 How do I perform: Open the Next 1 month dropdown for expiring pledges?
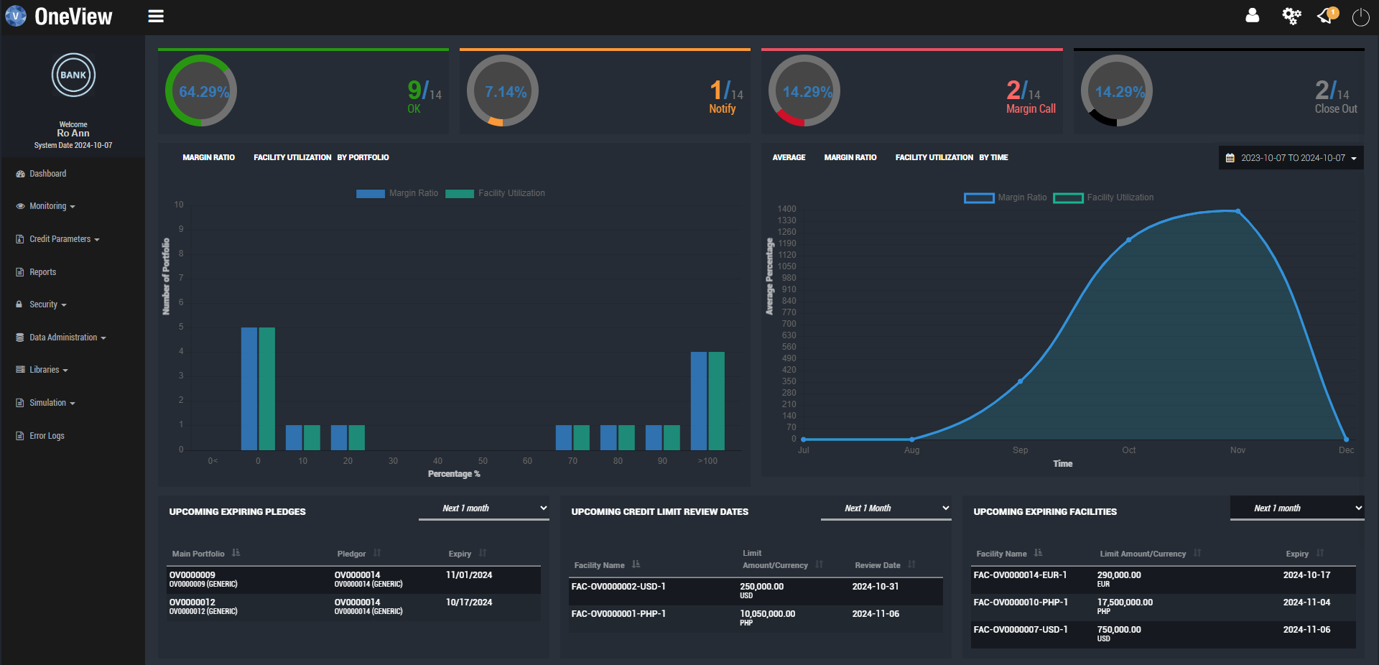tap(483, 508)
